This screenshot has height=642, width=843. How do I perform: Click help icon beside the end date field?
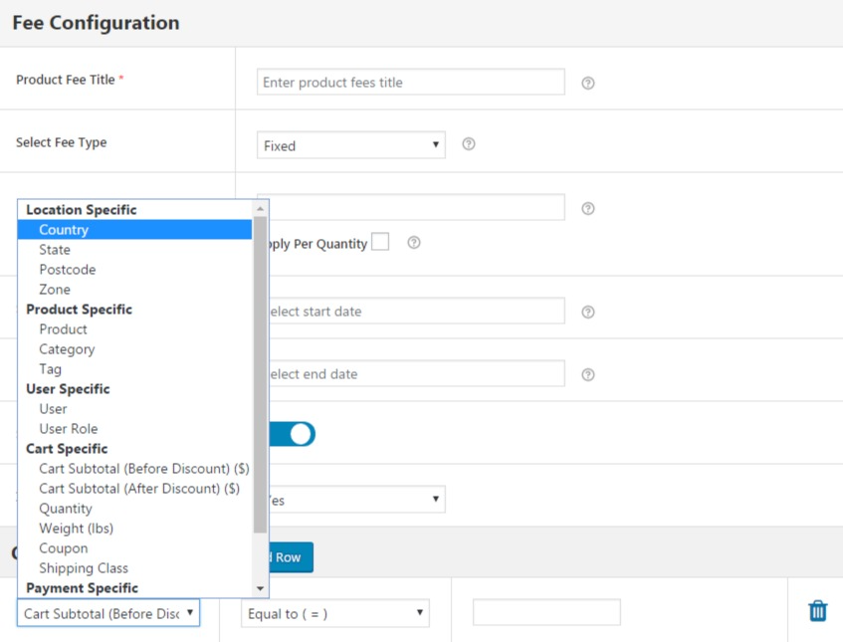(x=587, y=375)
